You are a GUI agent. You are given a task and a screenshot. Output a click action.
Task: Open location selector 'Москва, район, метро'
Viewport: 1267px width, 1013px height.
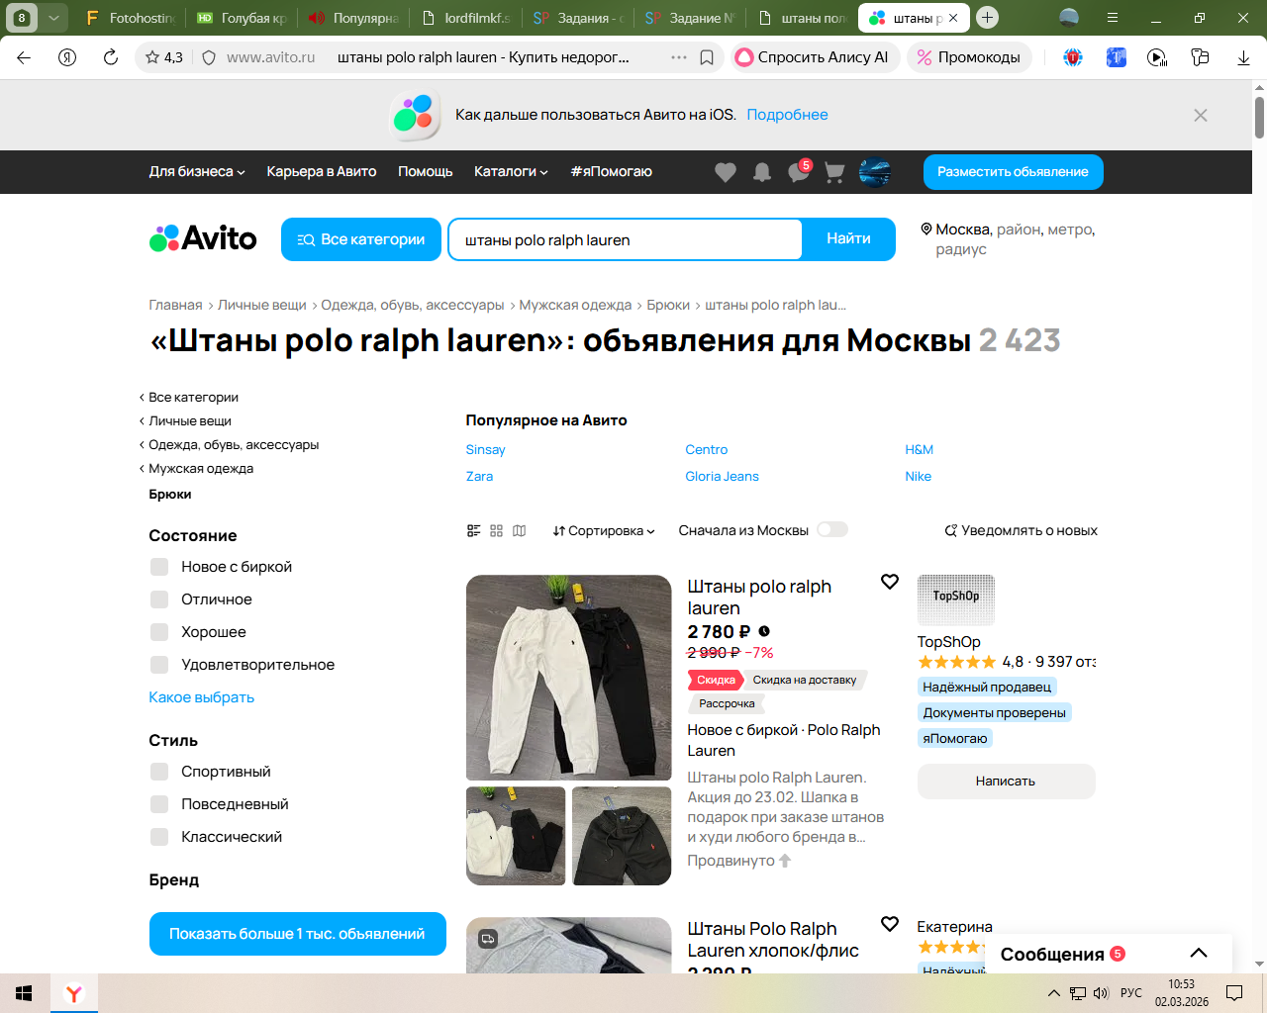click(x=1008, y=239)
